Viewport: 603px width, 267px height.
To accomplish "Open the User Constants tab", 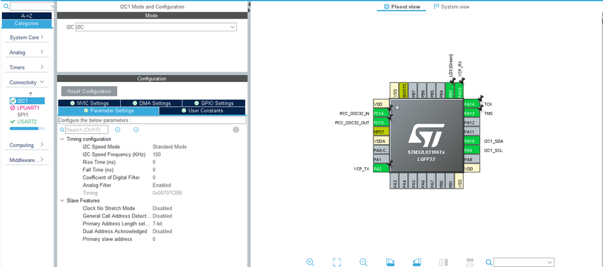I will [202, 110].
